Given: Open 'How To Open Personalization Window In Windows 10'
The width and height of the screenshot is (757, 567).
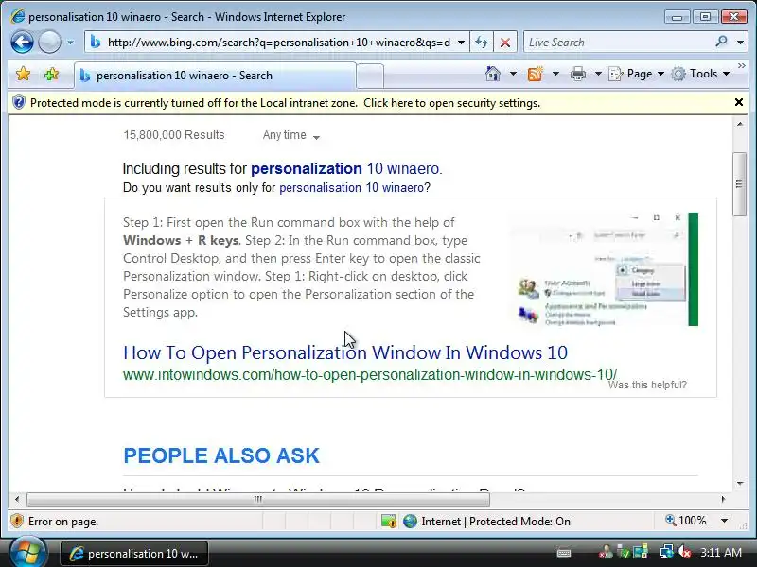Looking at the screenshot, I should pyautogui.click(x=345, y=352).
